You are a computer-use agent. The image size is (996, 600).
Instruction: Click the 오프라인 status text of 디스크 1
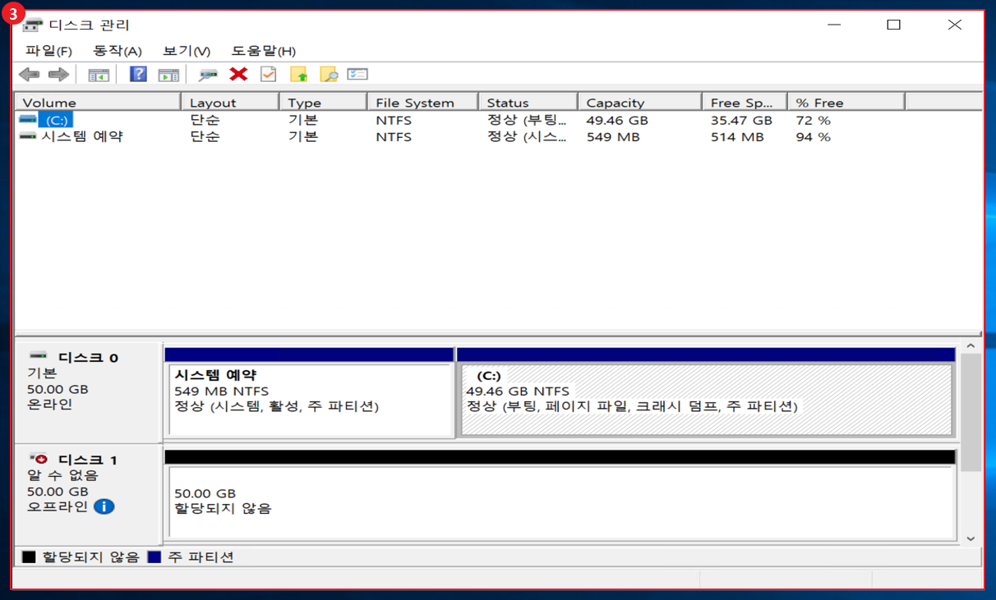[58, 506]
